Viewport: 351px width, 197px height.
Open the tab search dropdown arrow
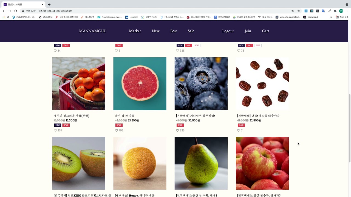pos(347,4)
